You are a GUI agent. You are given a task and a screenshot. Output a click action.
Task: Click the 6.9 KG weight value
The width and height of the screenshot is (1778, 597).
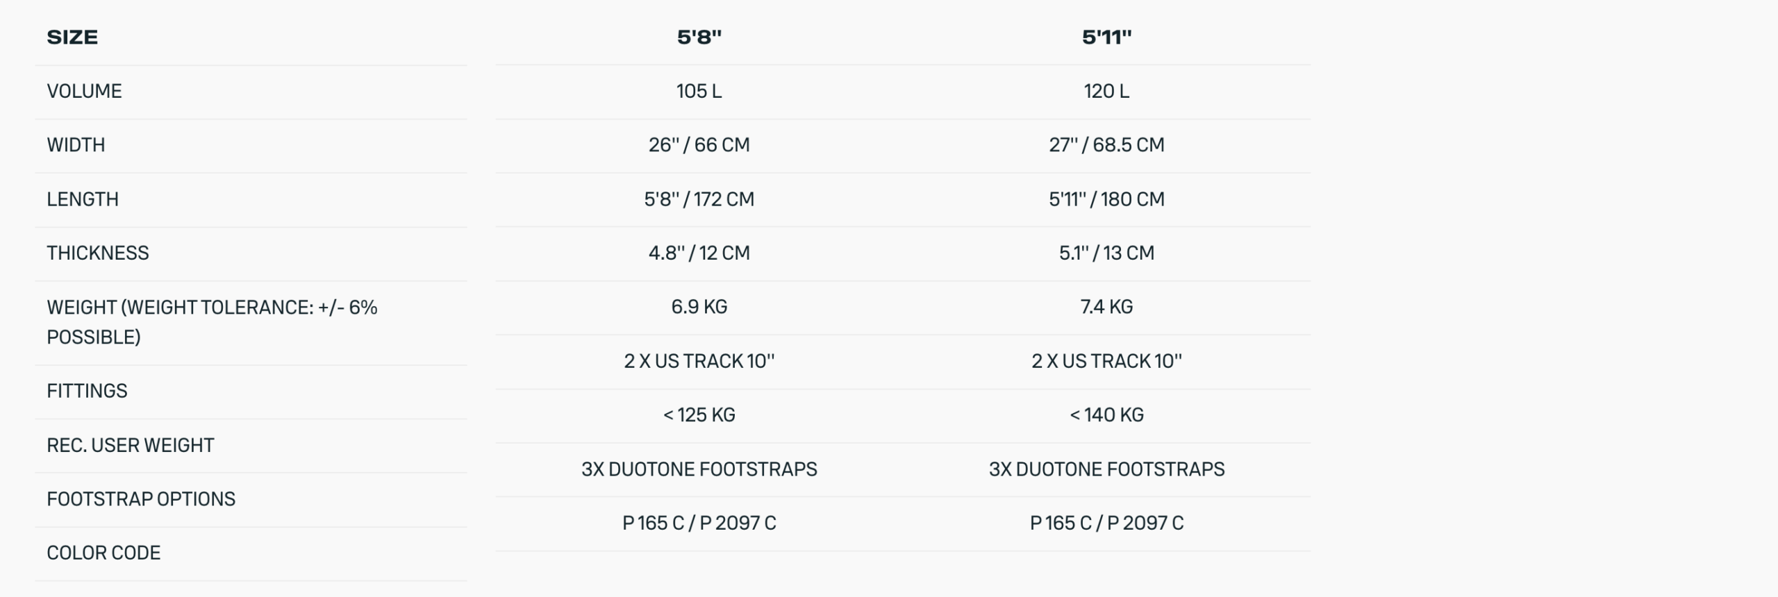[699, 307]
